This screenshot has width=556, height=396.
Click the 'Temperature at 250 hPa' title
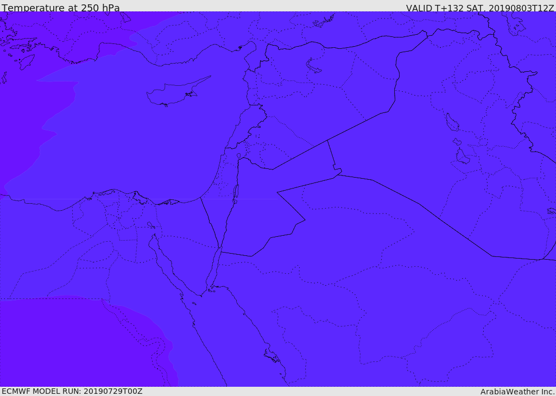coord(61,8)
